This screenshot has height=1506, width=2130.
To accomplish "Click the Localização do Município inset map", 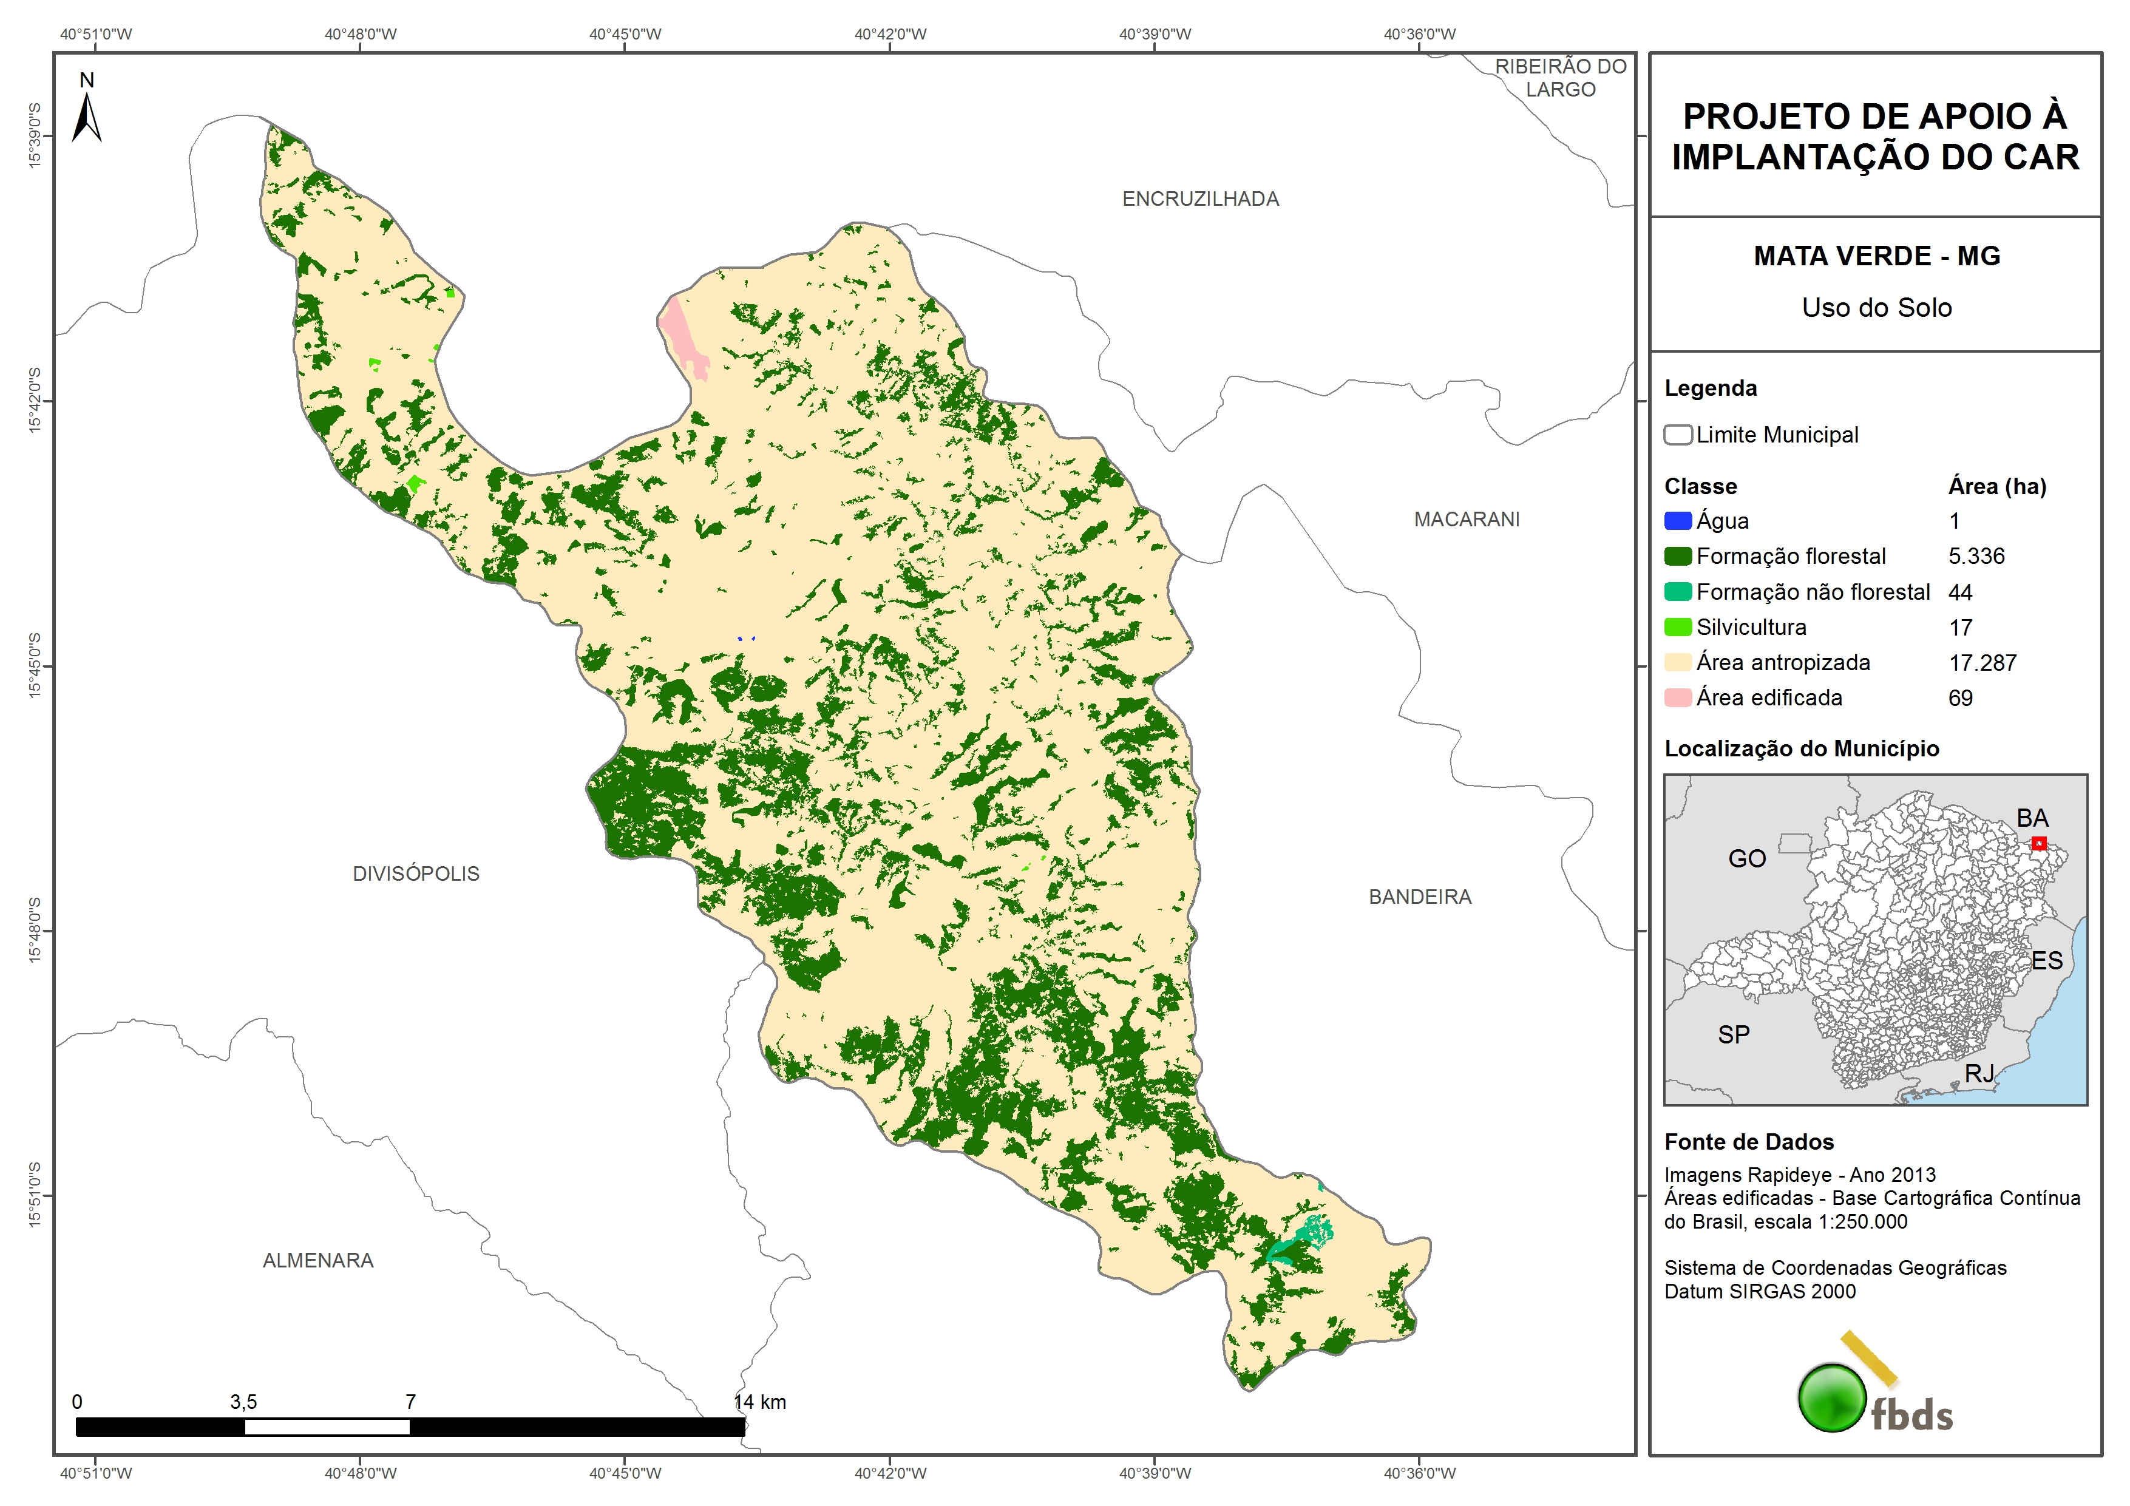I will pyautogui.click(x=1875, y=939).
